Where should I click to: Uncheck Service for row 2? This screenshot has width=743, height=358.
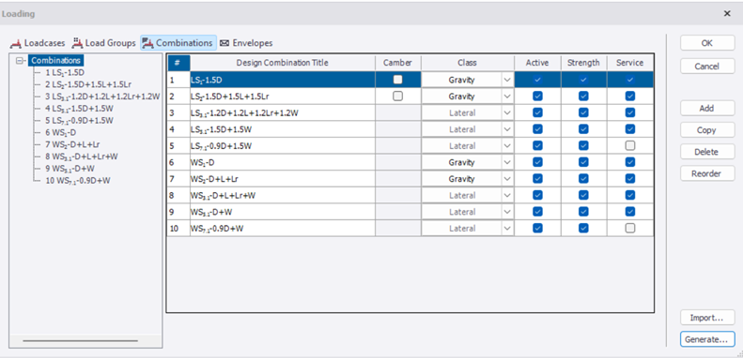pos(629,96)
